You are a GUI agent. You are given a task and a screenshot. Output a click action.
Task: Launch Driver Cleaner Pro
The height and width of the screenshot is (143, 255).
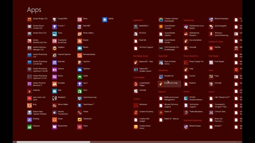(x=194, y=62)
